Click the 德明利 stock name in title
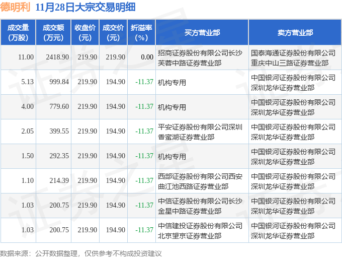 [15, 7]
